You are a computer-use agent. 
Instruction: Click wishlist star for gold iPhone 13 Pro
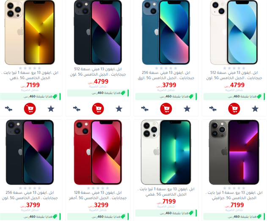point(51,109)
